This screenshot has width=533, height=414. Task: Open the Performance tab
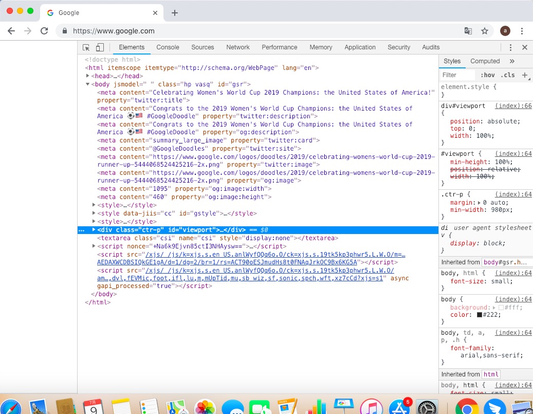coord(280,47)
